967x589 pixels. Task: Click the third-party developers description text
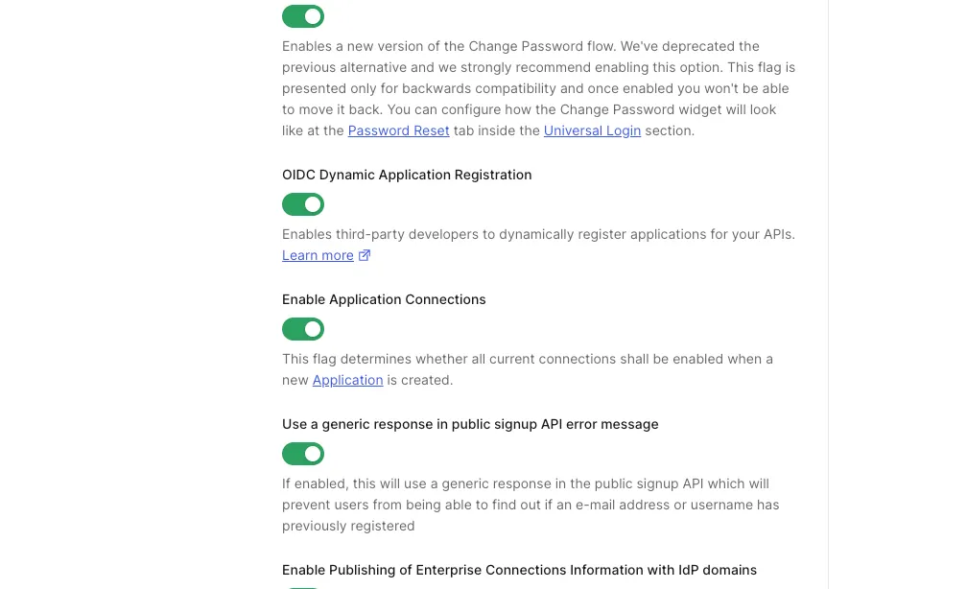pyautogui.click(x=538, y=234)
